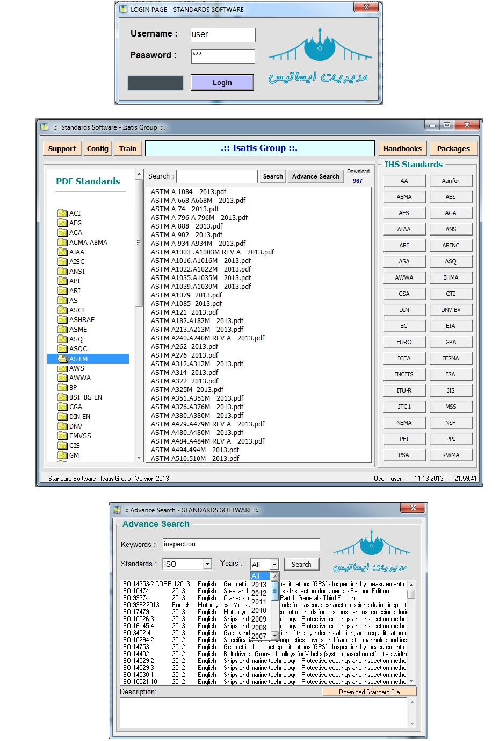Screen dimensions: 499x741
Task: Click Download Standard File button
Action: [370, 692]
